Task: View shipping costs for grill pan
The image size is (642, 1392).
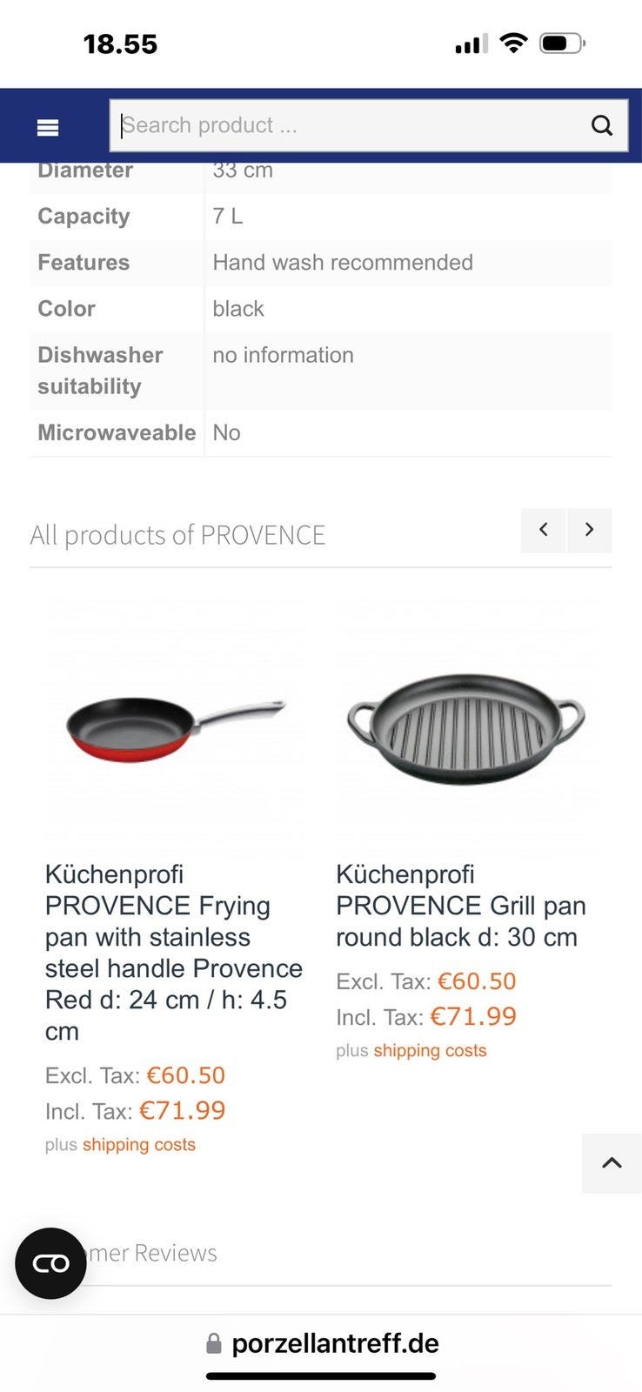Action: tap(430, 1051)
